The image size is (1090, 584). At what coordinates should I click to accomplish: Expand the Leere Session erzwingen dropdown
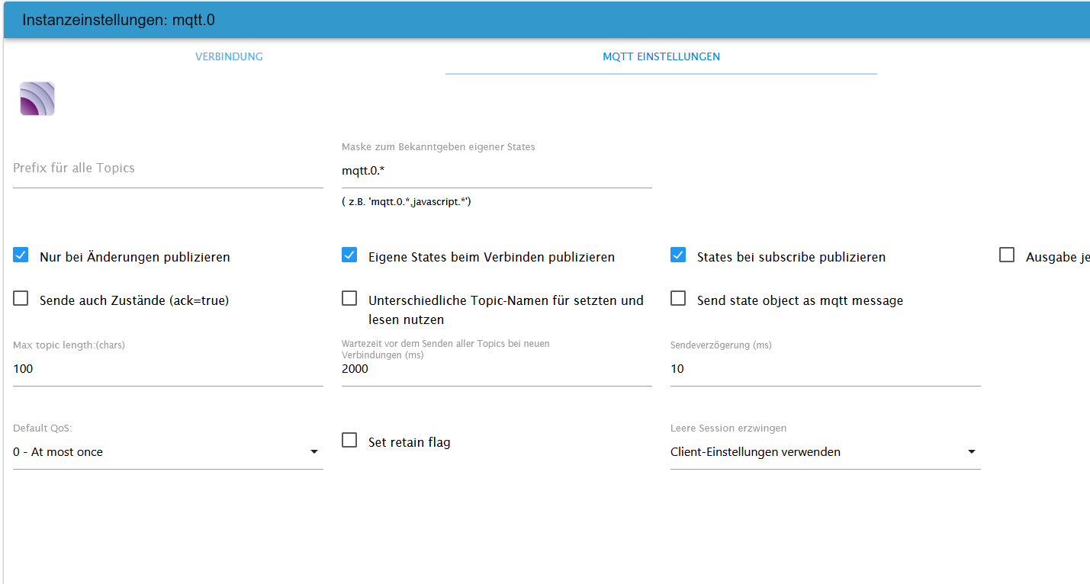pos(825,452)
